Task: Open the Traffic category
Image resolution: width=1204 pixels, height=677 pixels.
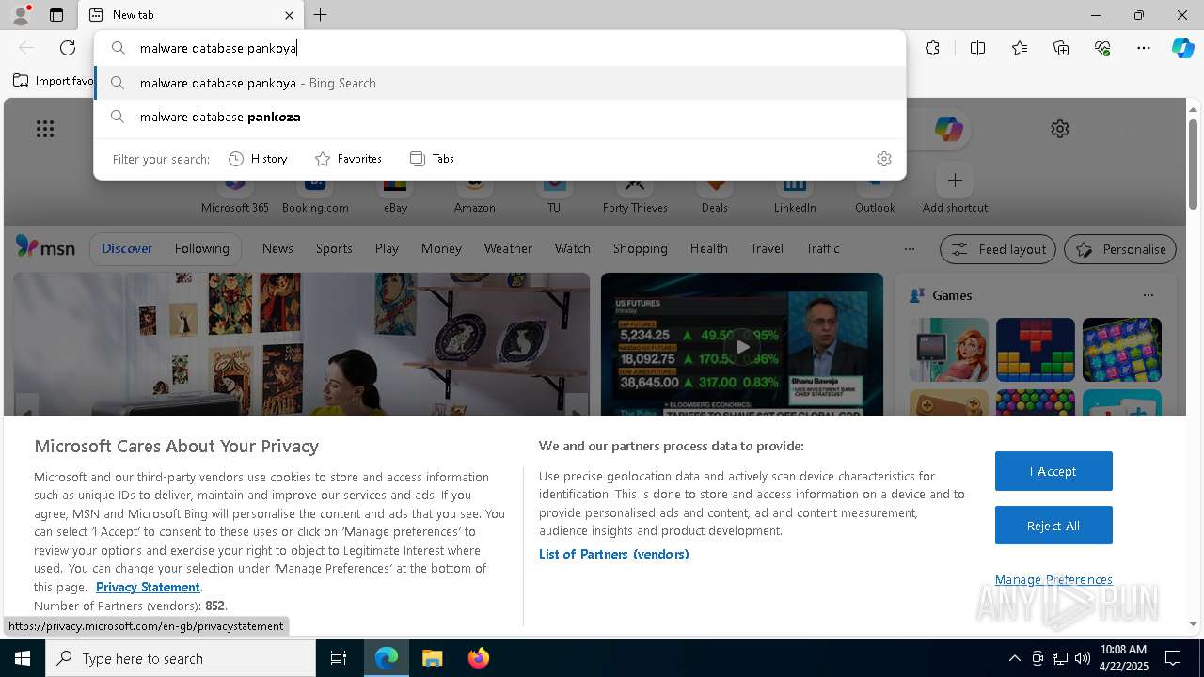Action: pos(822,248)
